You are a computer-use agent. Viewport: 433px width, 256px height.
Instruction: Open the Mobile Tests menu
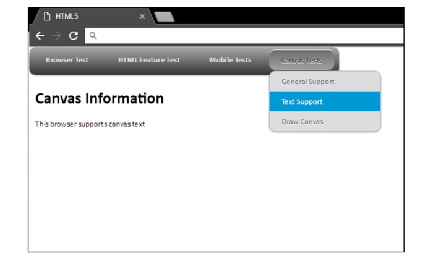[x=230, y=60]
